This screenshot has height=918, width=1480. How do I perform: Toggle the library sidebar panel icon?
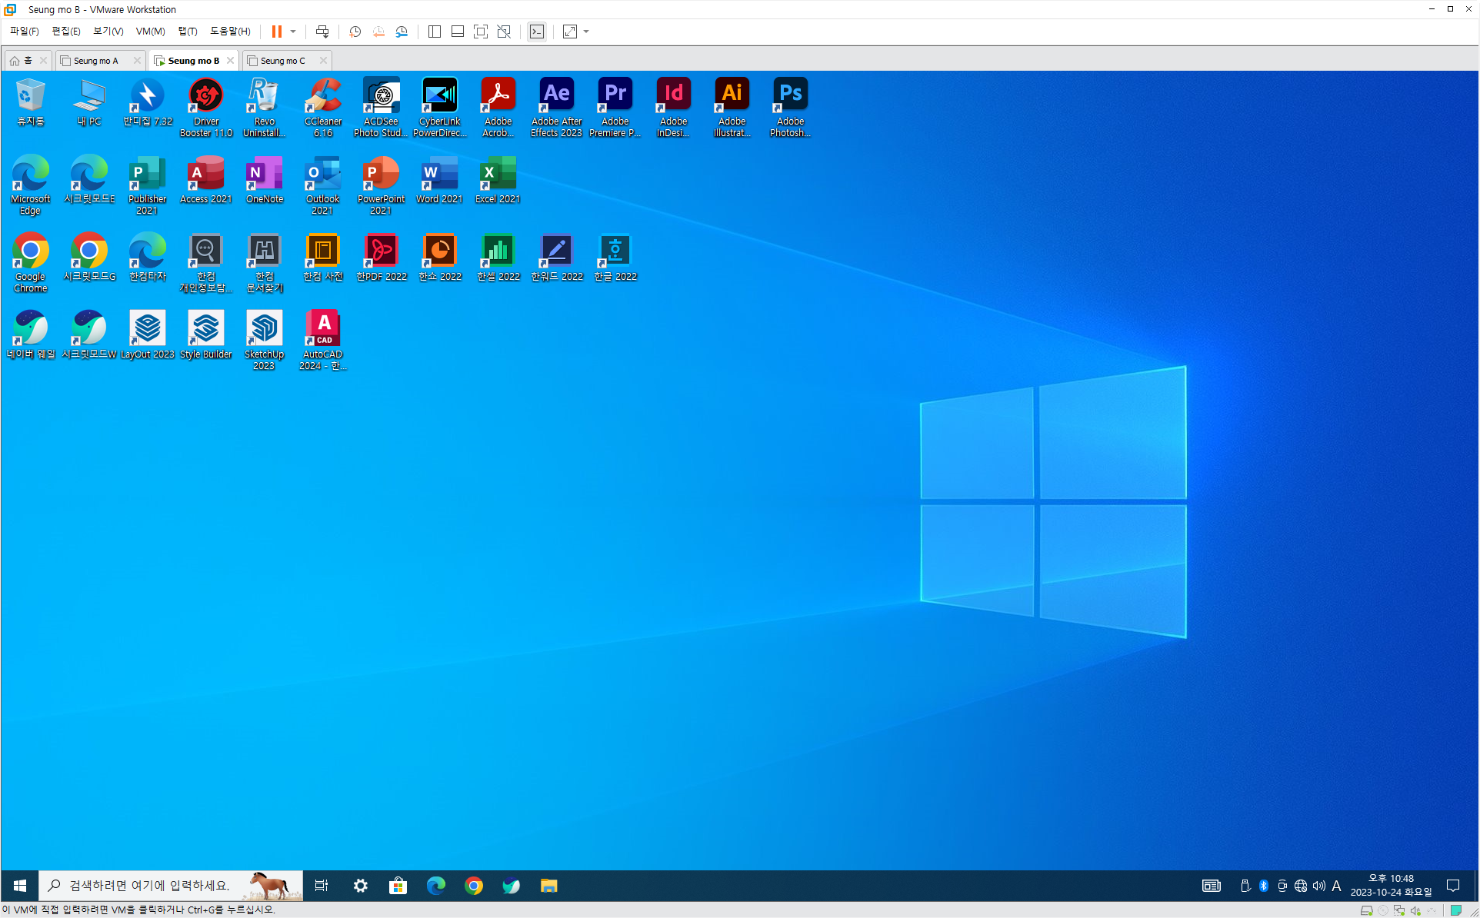(x=435, y=32)
